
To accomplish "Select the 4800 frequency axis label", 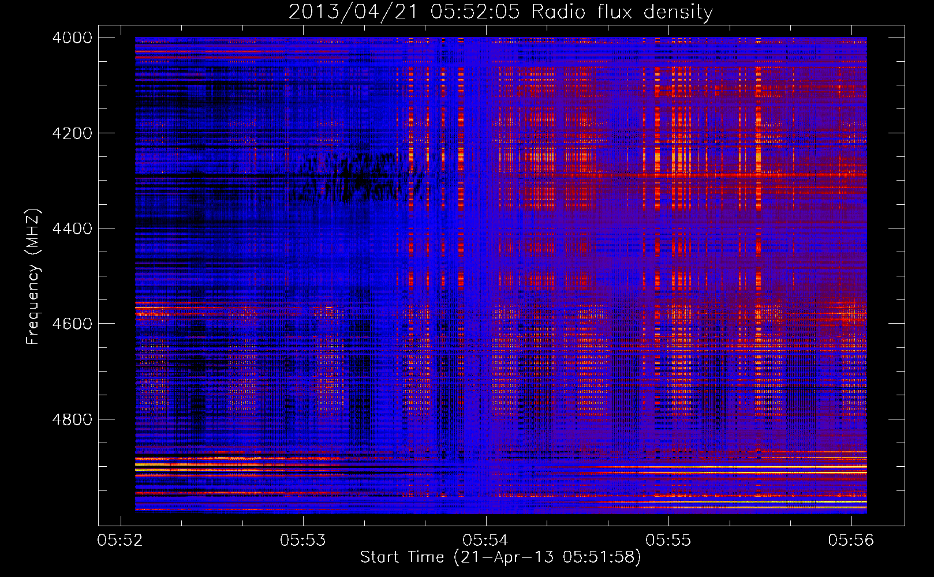I will [72, 419].
